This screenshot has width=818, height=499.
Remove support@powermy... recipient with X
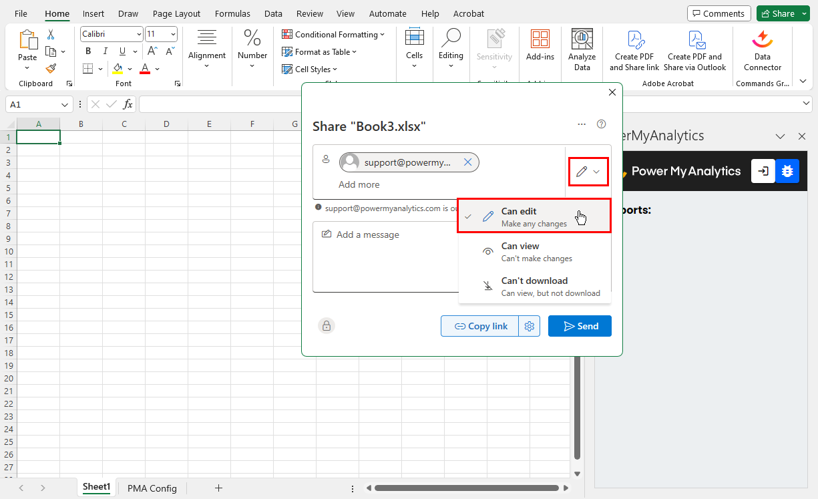(468, 162)
